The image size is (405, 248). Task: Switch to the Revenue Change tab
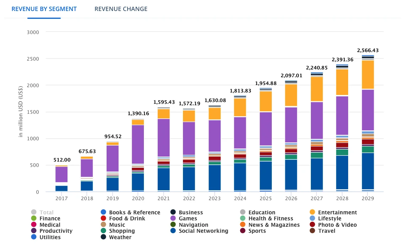(x=121, y=9)
